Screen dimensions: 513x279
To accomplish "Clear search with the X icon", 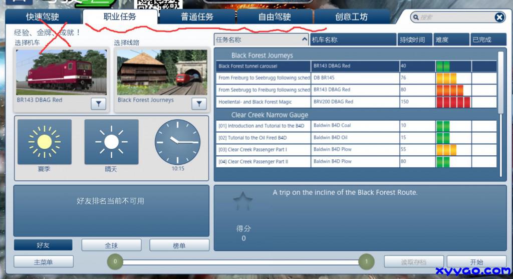I will click(499, 18).
